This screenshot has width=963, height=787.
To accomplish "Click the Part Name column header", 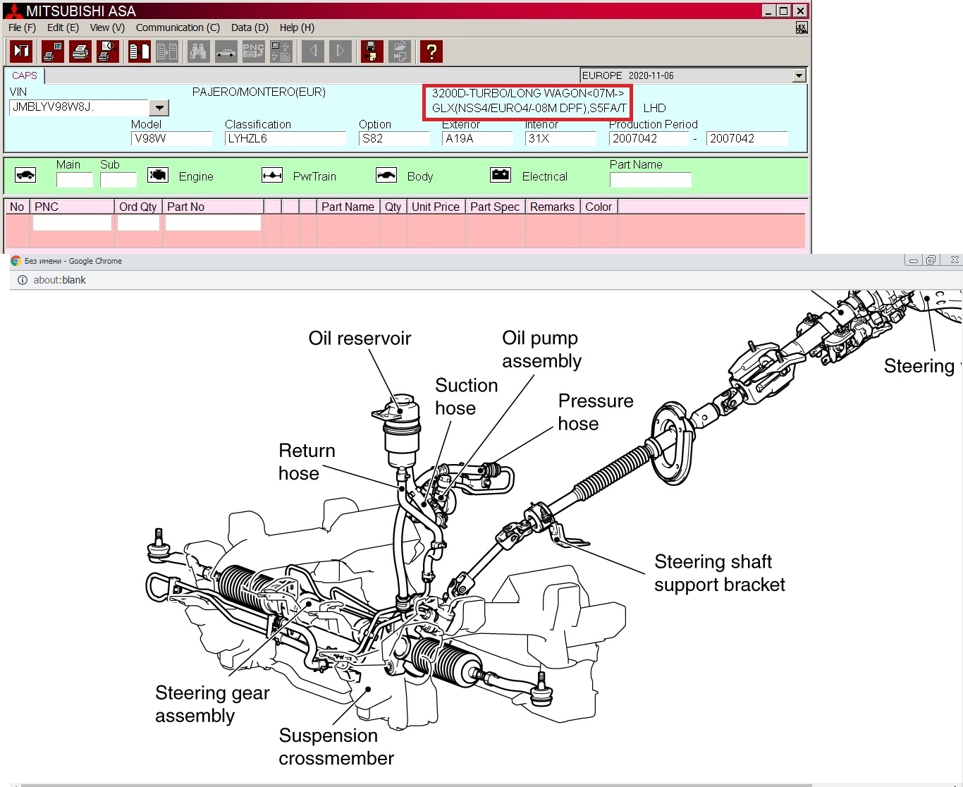I will (348, 207).
